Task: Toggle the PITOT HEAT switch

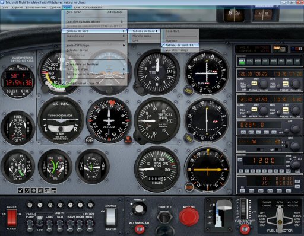Action: (x=90, y=225)
